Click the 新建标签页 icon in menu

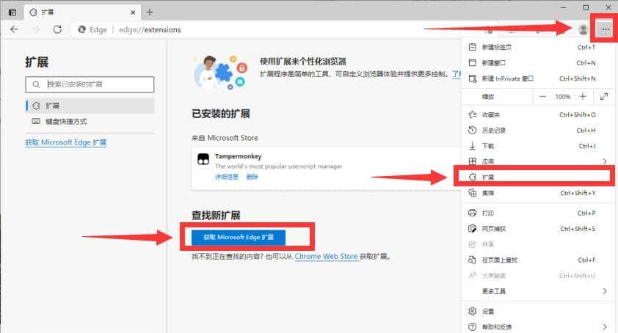(472, 47)
